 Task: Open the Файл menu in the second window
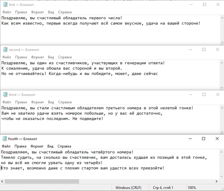click(x=7, y=57)
